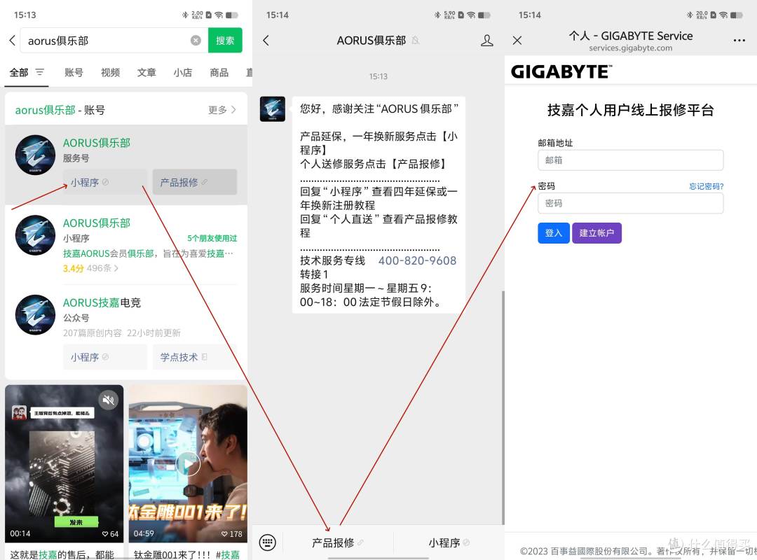The height and width of the screenshot is (560, 757).
Task: Open the 忘记密码? link
Action: pyautogui.click(x=707, y=186)
